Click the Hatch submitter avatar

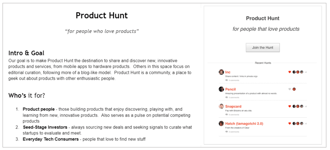pyautogui.click(x=221, y=123)
